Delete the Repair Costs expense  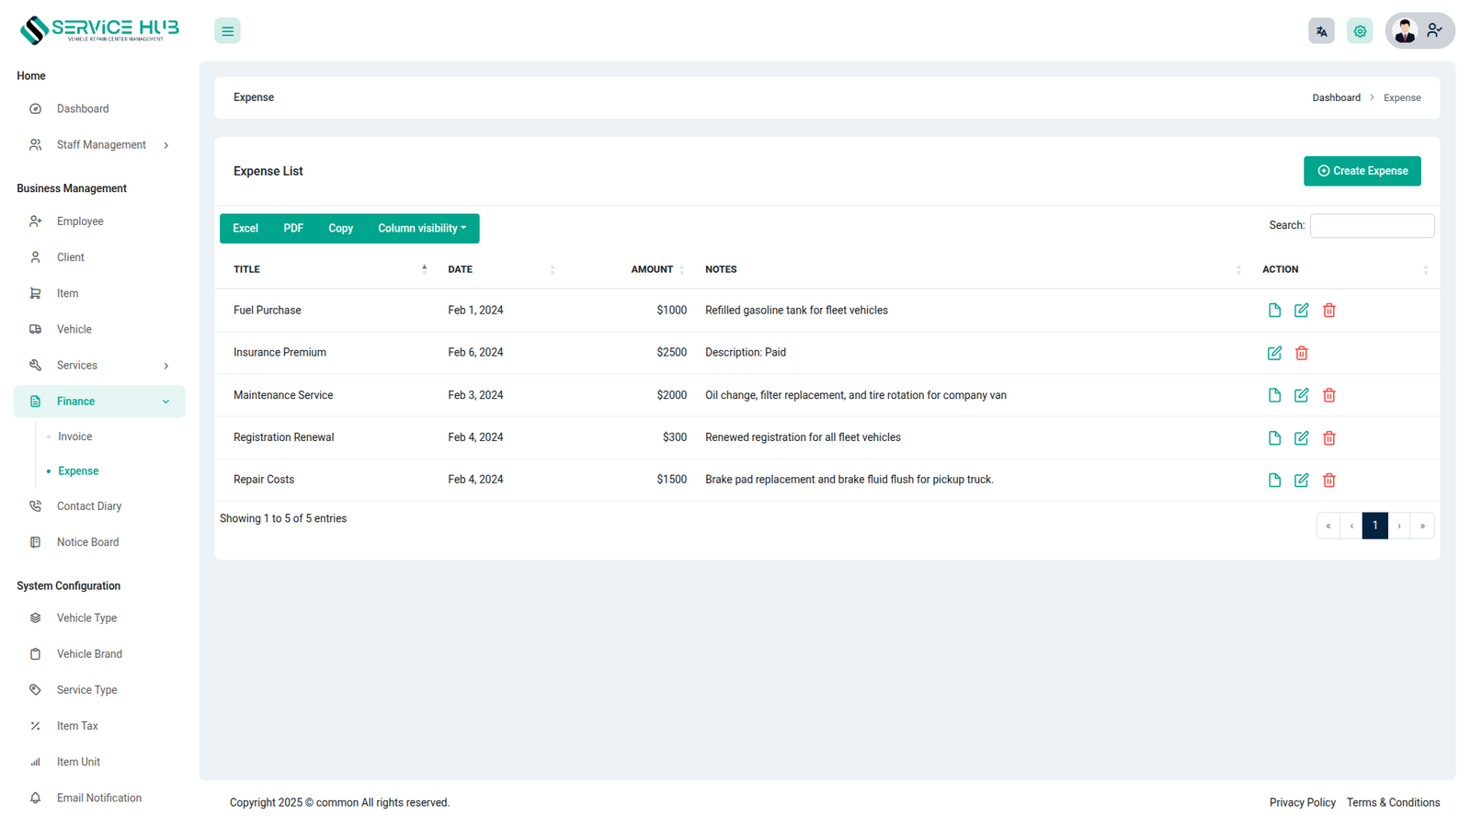pyautogui.click(x=1328, y=481)
